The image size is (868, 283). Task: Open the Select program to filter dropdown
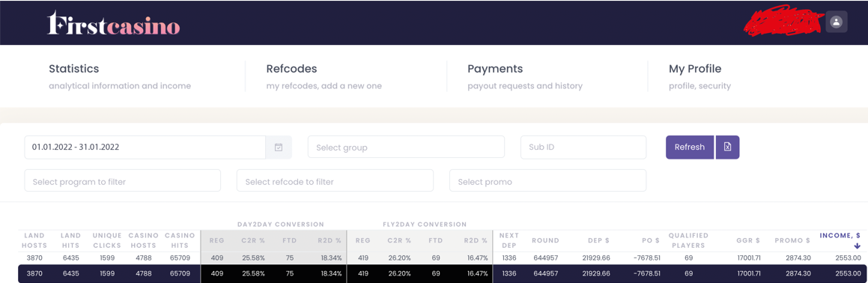click(x=122, y=180)
